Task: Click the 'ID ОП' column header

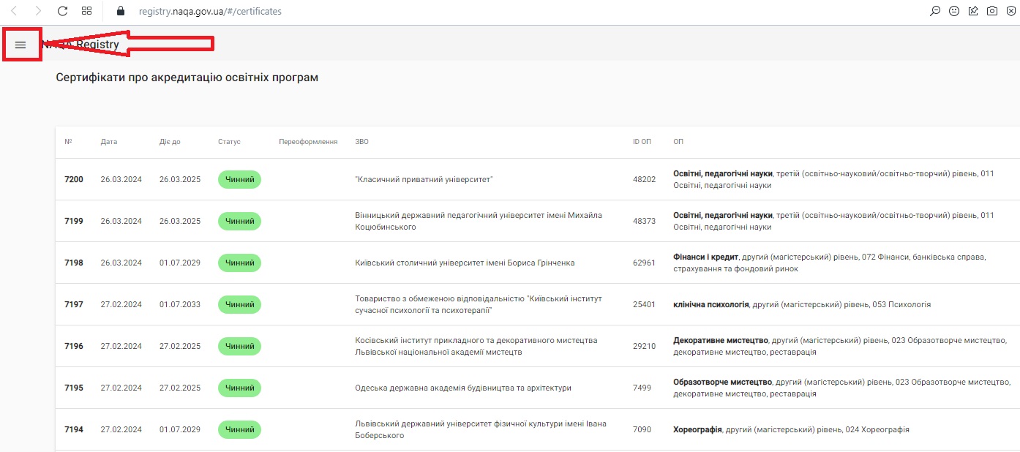Action: [642, 142]
